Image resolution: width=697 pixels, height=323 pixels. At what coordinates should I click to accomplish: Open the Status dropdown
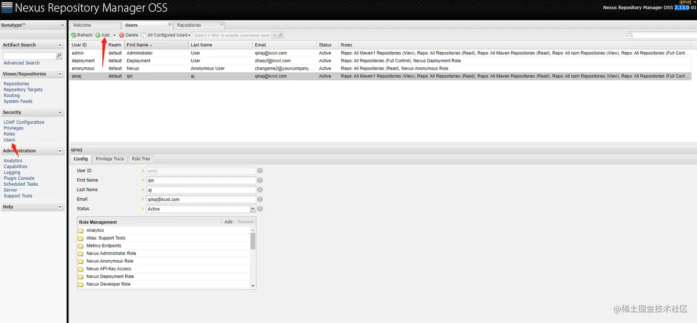click(253, 209)
